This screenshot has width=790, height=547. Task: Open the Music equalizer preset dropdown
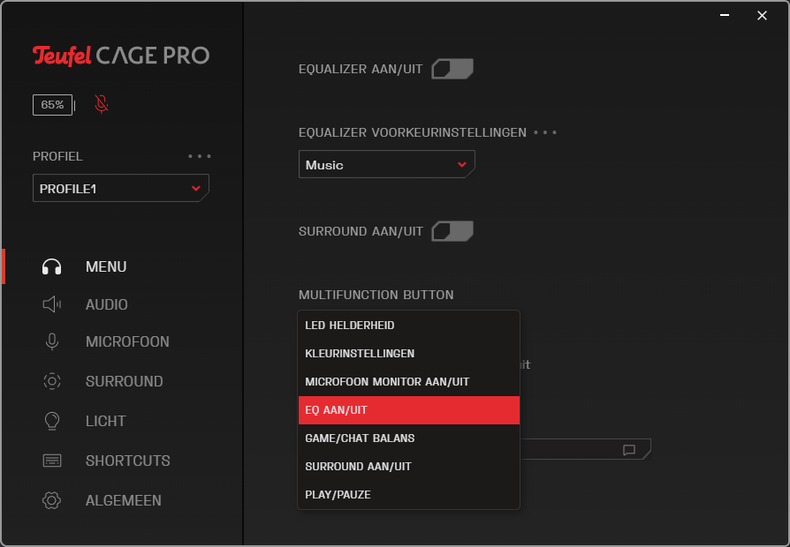387,164
